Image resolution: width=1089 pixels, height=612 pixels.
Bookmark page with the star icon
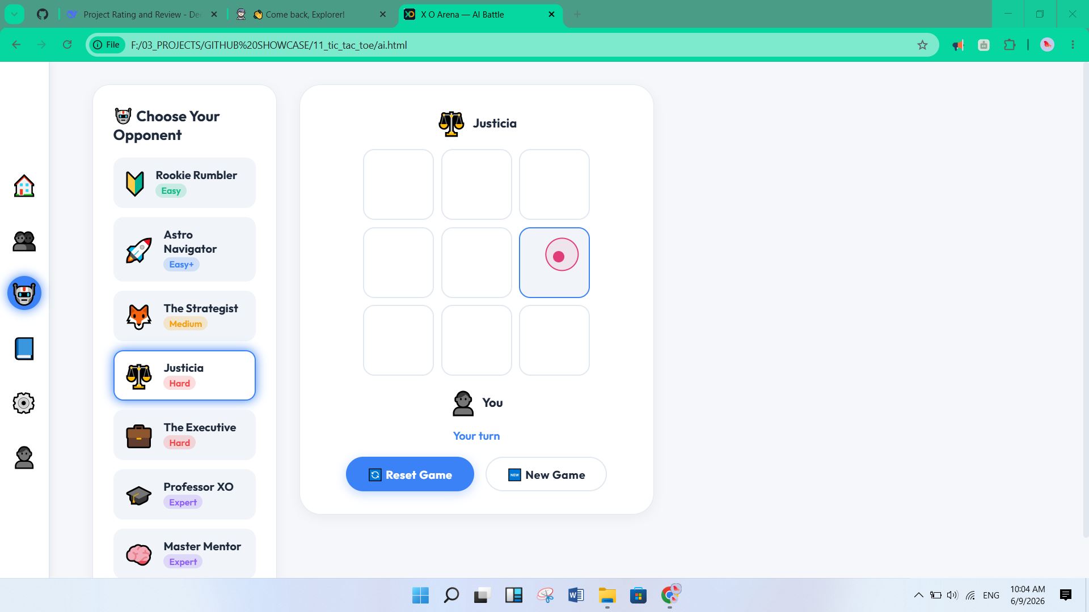pos(922,45)
